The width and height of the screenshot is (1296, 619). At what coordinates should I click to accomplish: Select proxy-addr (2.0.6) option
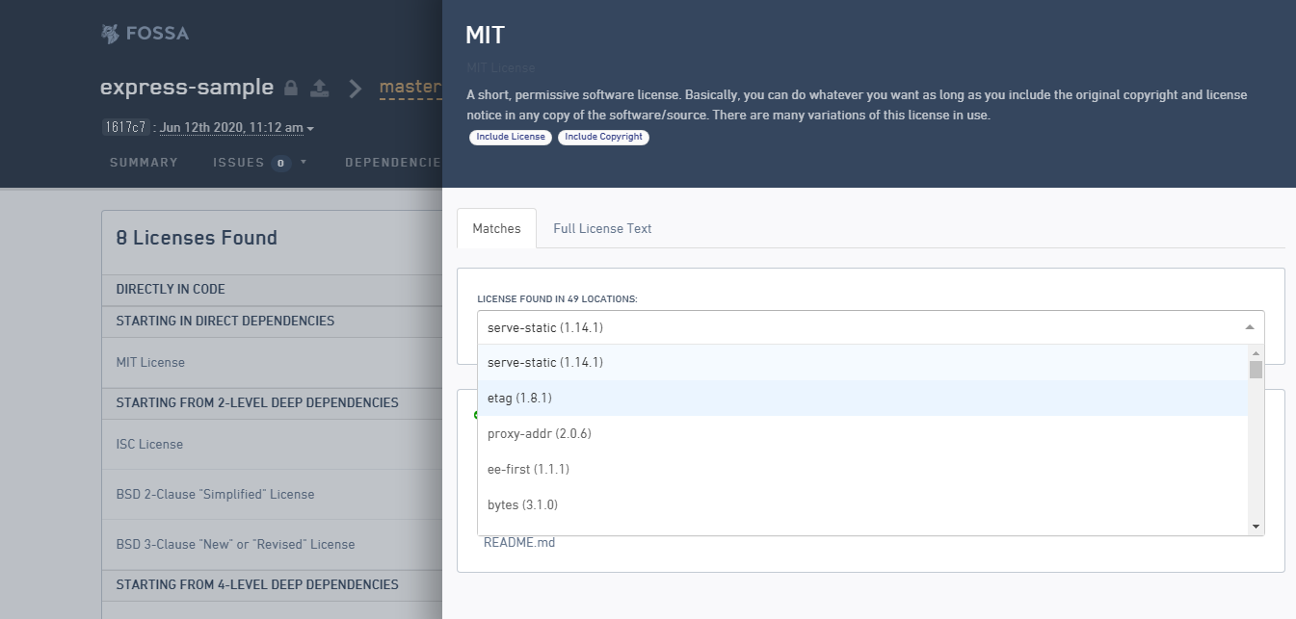(x=539, y=433)
